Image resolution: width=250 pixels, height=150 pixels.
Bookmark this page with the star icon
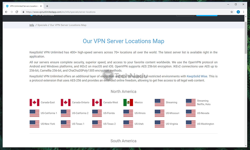coord(232,12)
